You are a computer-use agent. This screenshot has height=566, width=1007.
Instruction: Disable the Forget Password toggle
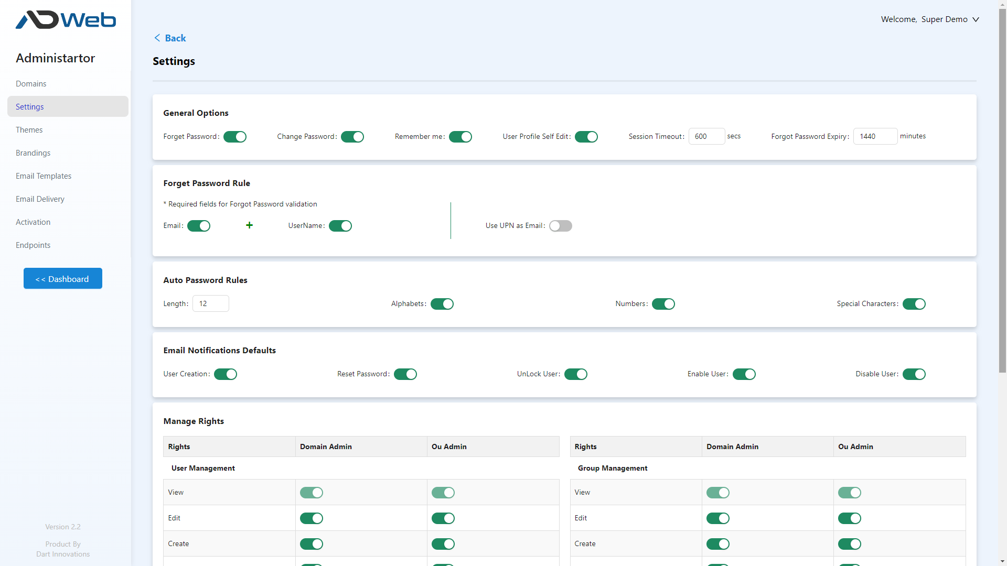[234, 136]
